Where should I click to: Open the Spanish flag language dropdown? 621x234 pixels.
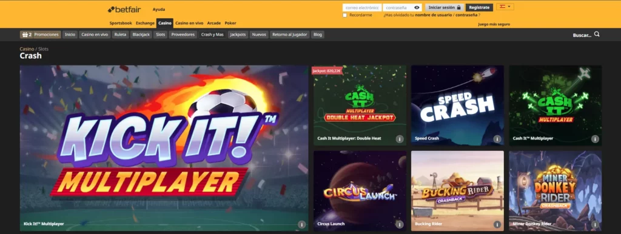click(x=505, y=7)
